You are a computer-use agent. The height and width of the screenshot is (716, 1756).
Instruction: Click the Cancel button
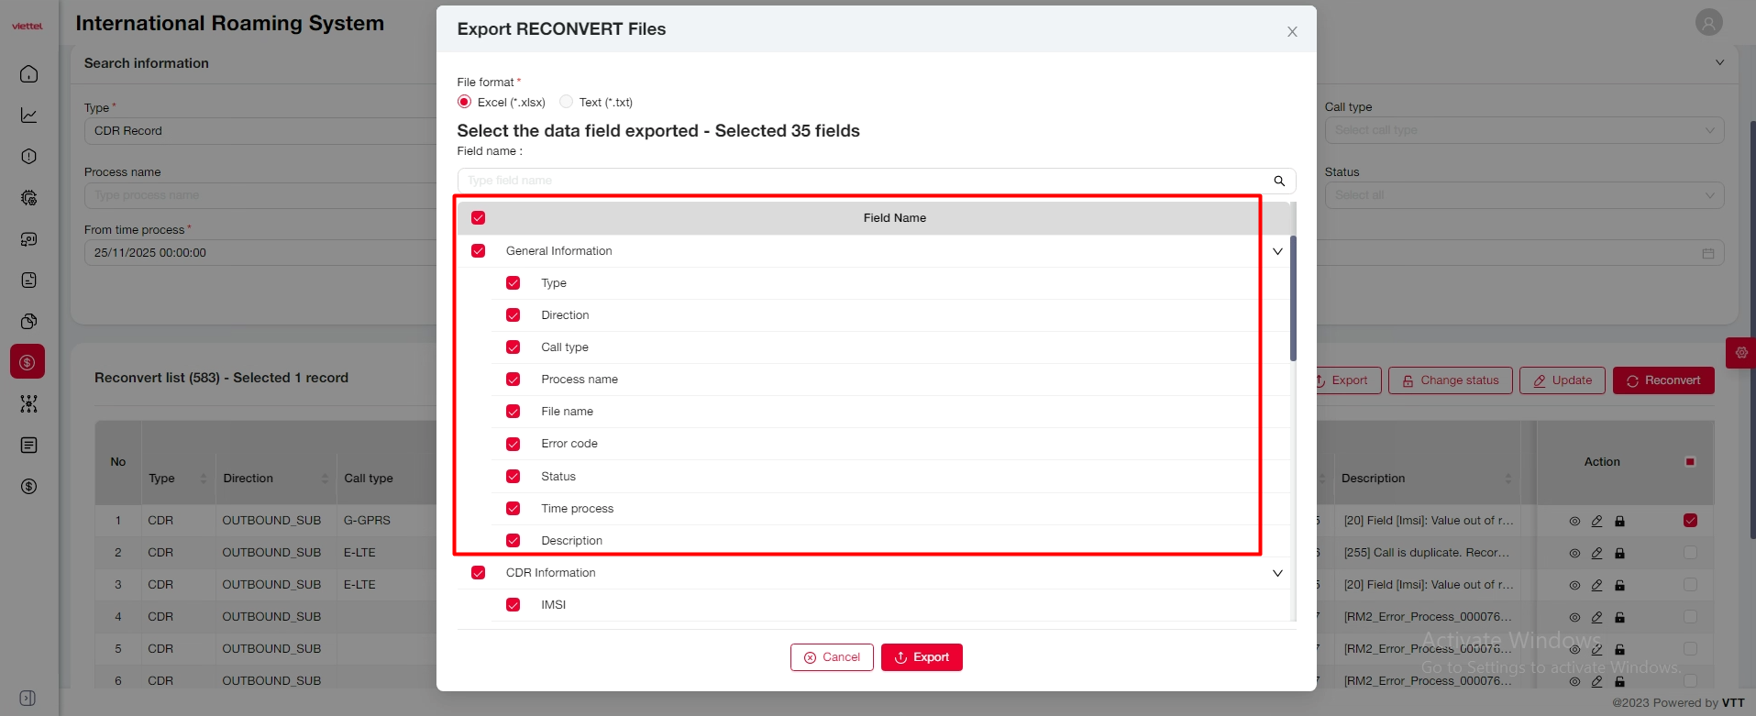pyautogui.click(x=832, y=657)
